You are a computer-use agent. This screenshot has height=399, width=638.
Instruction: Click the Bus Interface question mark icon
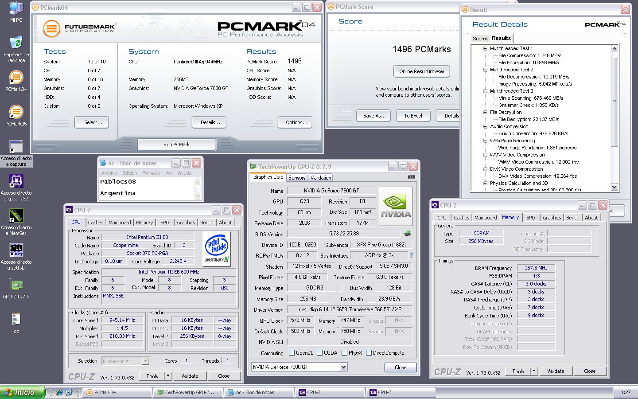pyautogui.click(x=411, y=255)
